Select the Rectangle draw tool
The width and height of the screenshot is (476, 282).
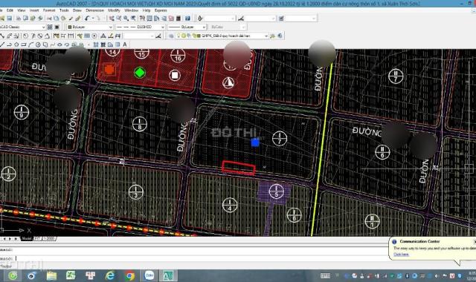24,45
